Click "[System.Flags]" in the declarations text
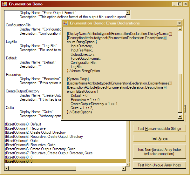 coord(78,79)
